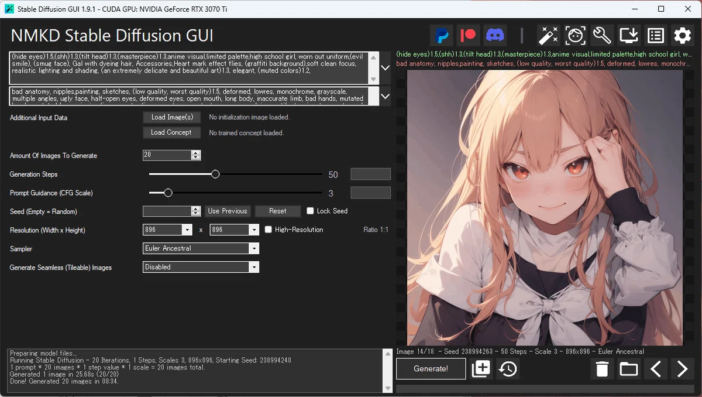Open prompt history clock icon

coord(508,369)
